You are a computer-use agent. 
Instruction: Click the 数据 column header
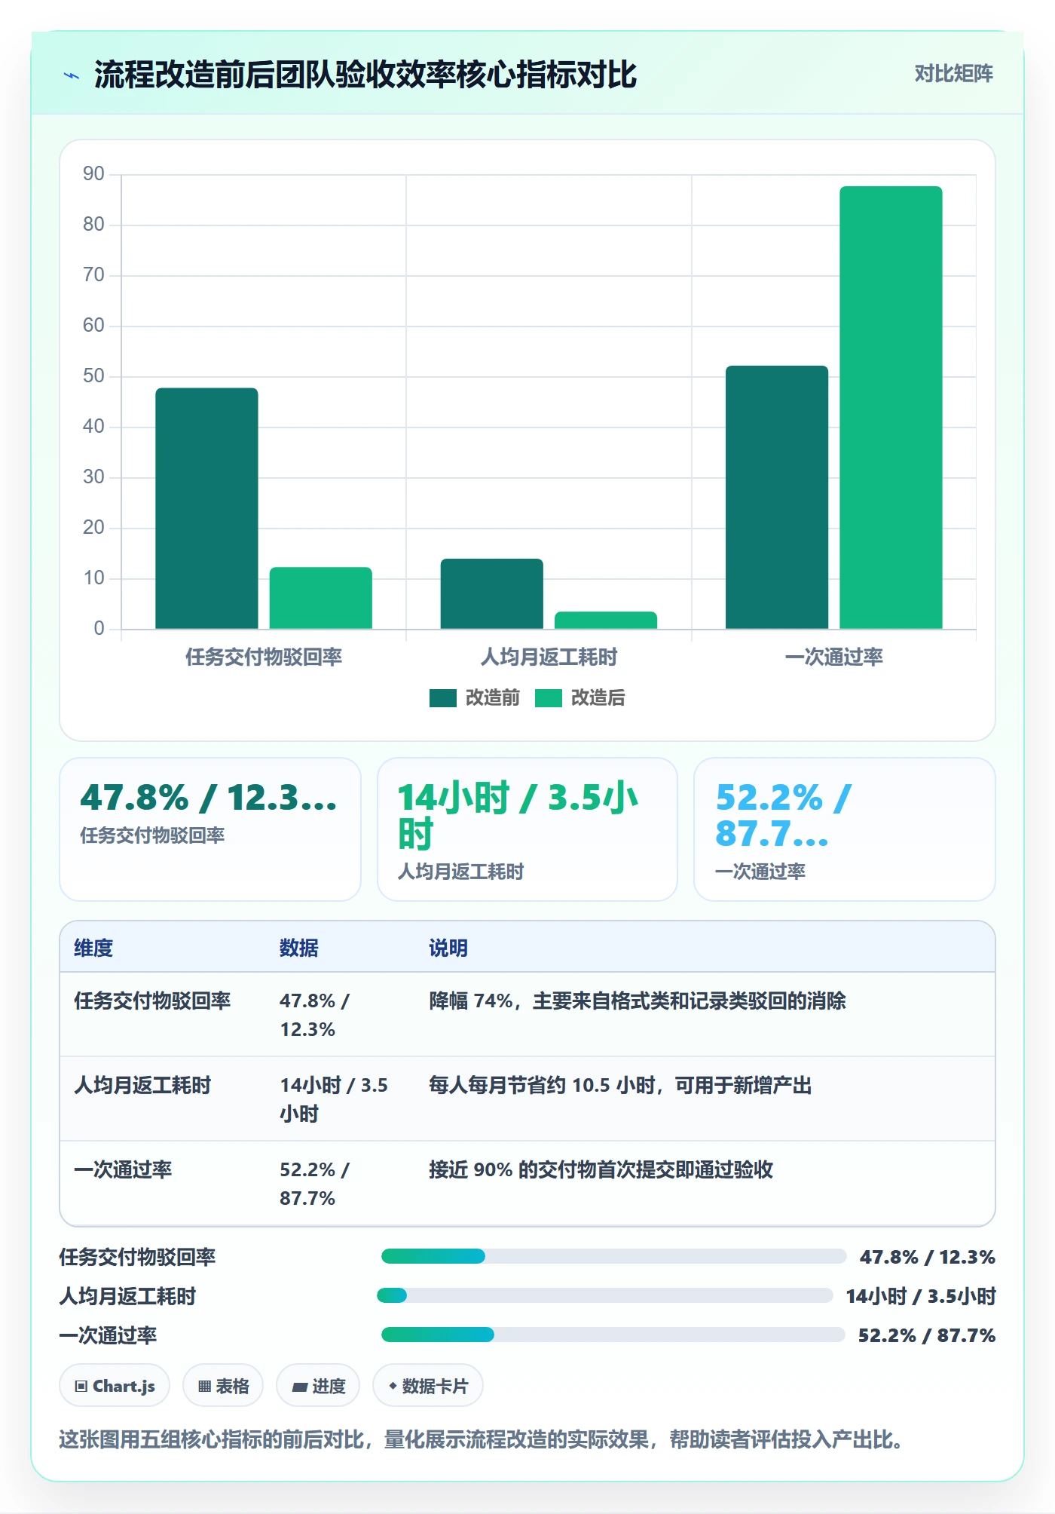coord(298,948)
